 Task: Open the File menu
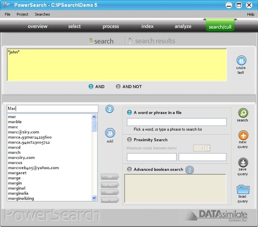[x=7, y=14]
